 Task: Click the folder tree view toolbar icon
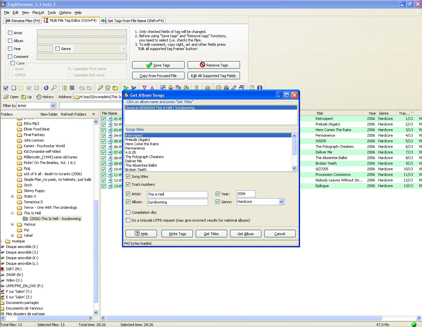(65, 88)
